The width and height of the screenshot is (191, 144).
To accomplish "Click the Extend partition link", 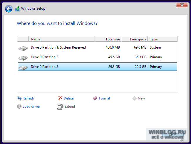I will click(x=70, y=107).
